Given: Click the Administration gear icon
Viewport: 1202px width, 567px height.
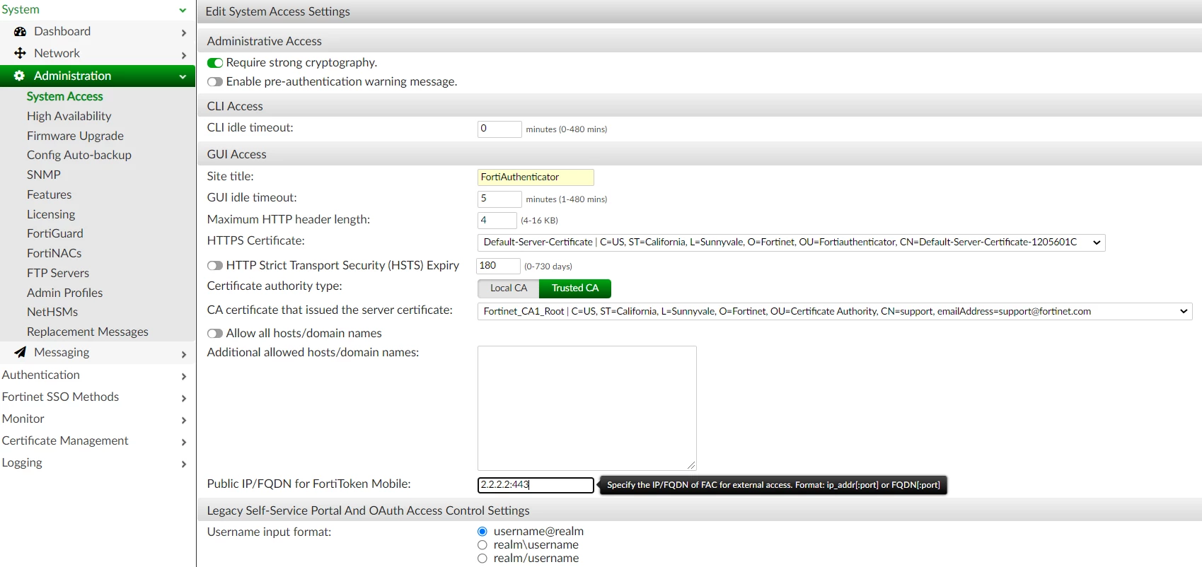Looking at the screenshot, I should pyautogui.click(x=20, y=76).
